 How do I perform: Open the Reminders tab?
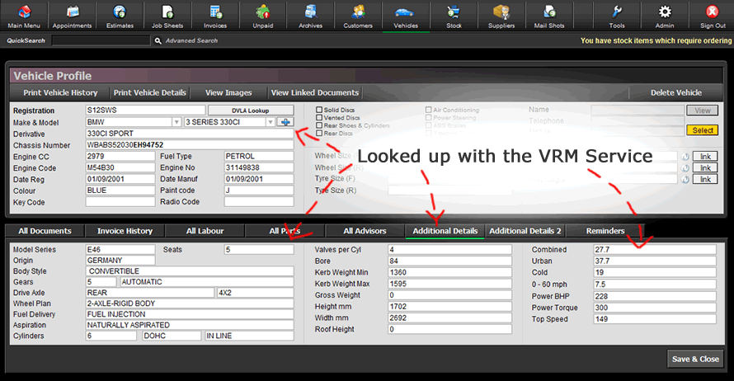[x=605, y=231]
